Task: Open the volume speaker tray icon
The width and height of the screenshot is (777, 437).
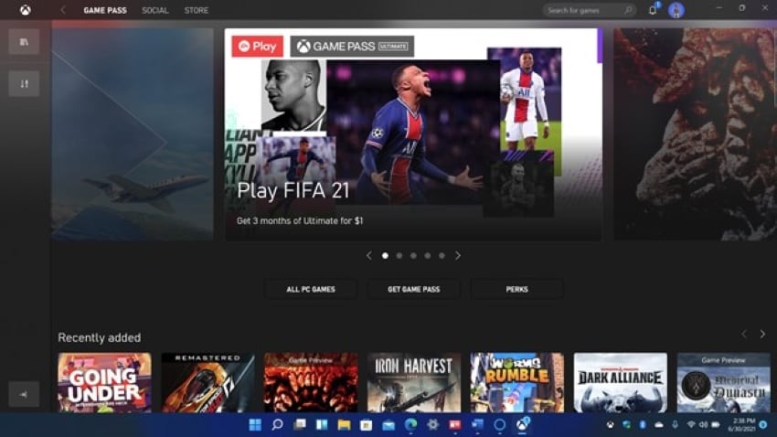Action: click(x=703, y=424)
